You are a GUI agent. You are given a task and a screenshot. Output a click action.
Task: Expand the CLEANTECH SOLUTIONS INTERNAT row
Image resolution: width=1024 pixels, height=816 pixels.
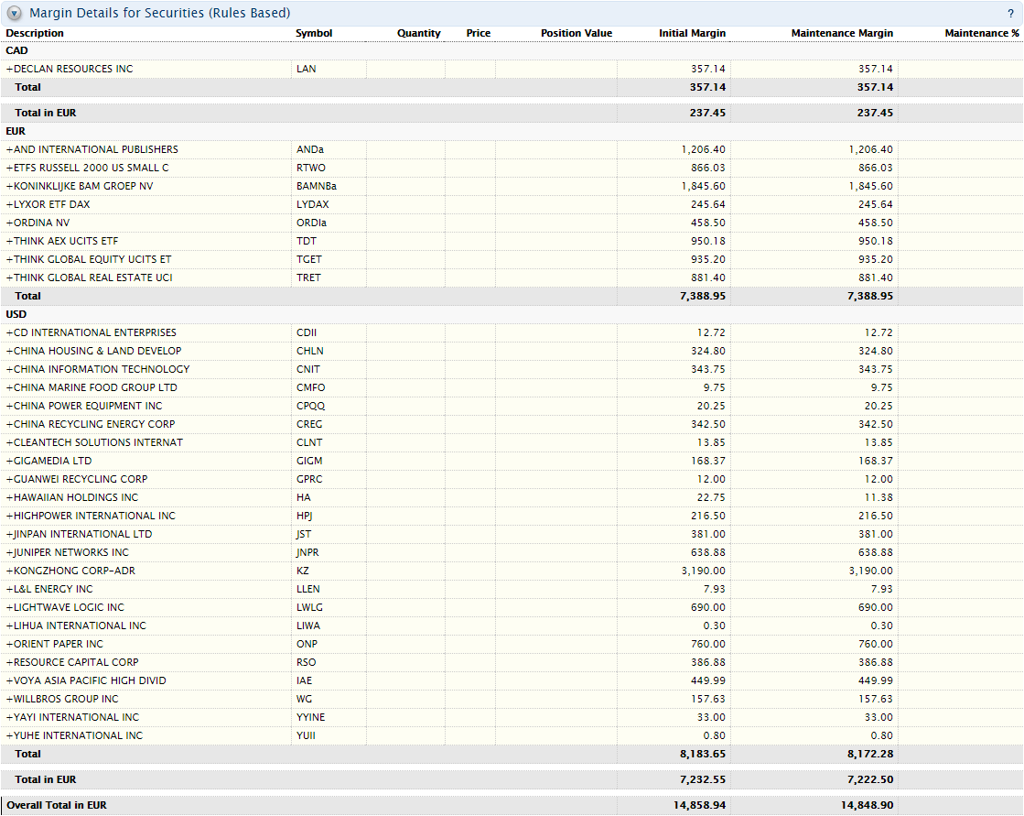10,442
